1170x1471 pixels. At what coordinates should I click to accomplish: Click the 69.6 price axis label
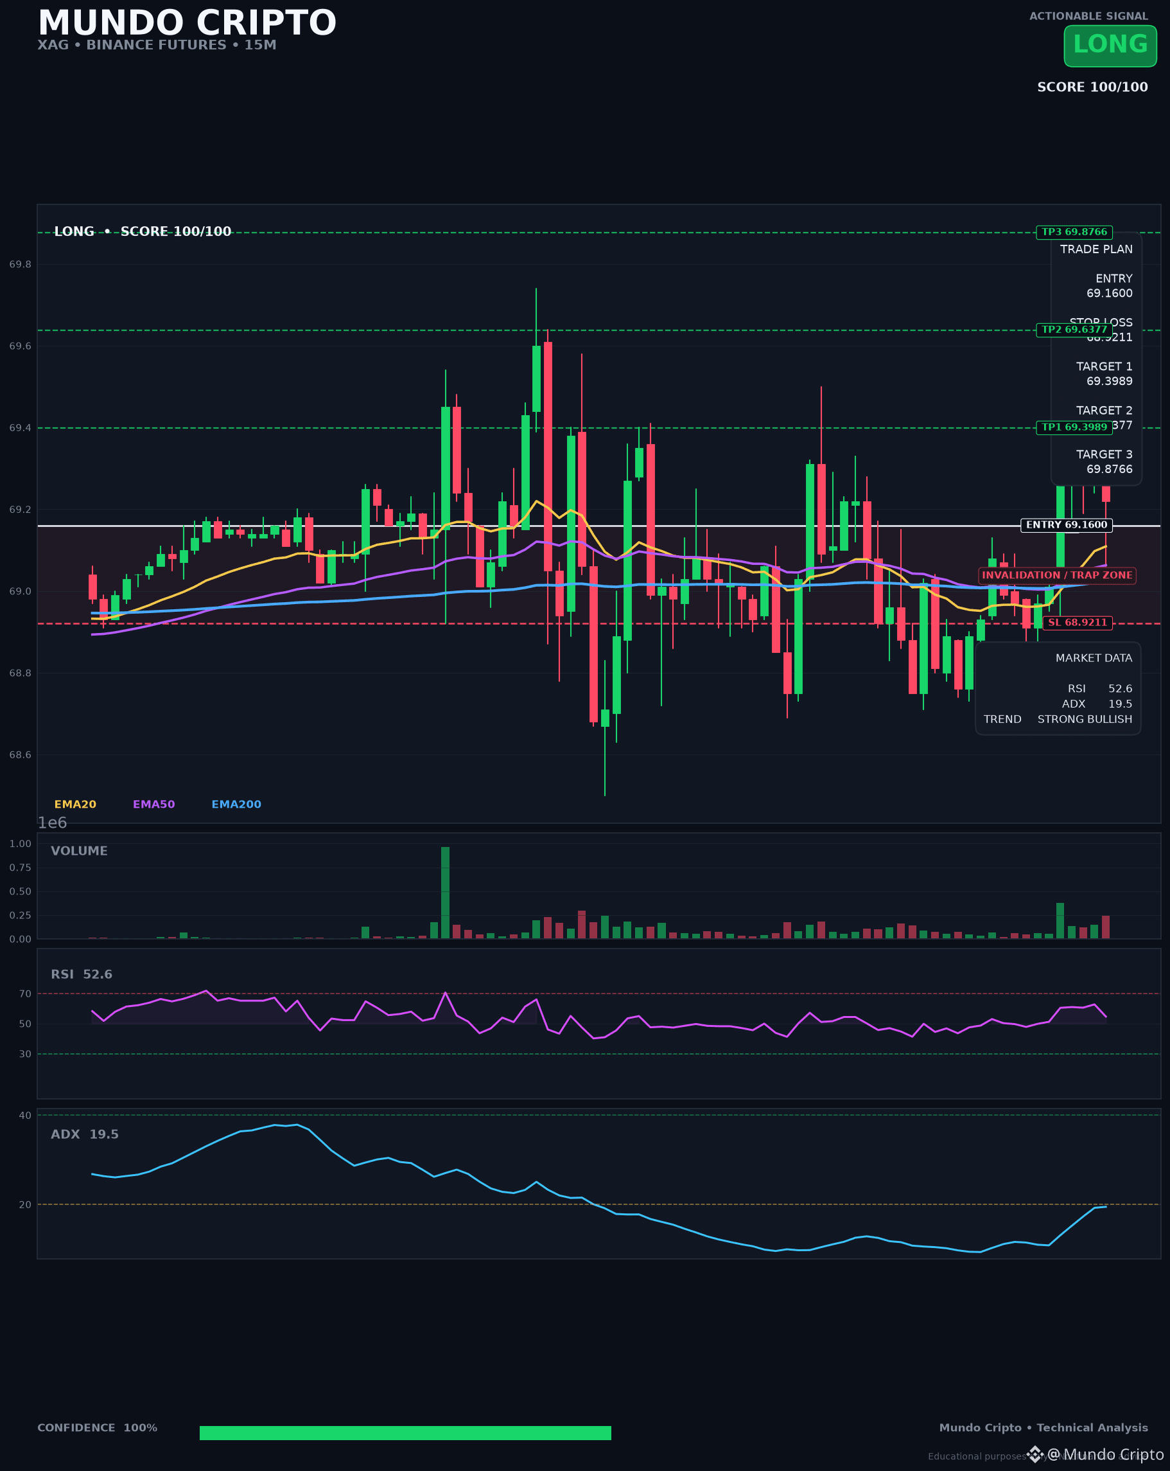tap(20, 346)
